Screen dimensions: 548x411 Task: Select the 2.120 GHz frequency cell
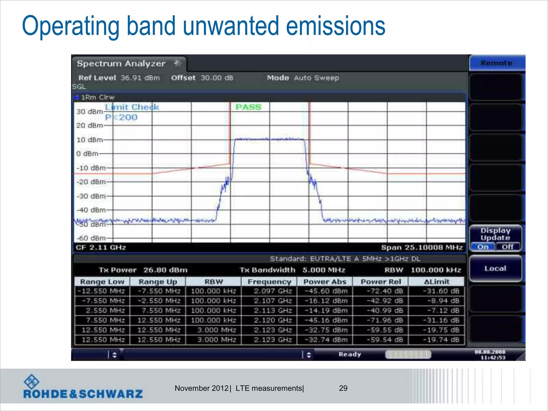(269, 320)
